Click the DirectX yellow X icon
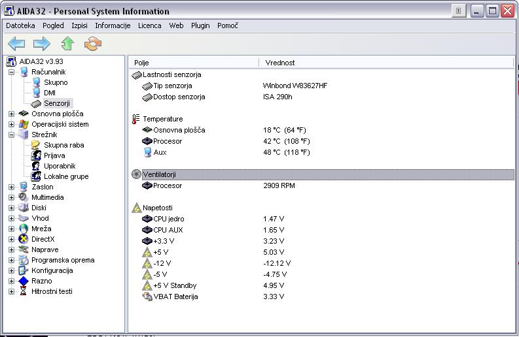The width and height of the screenshot is (519, 337). coord(24,239)
